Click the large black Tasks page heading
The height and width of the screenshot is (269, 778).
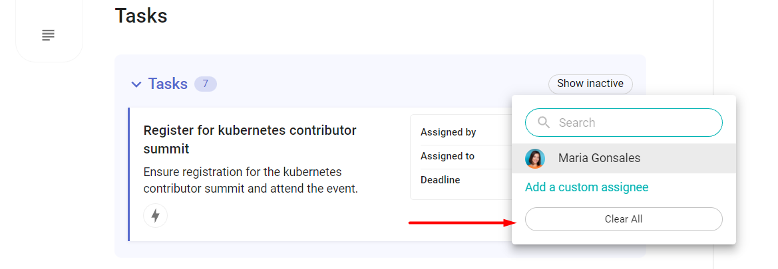(141, 15)
